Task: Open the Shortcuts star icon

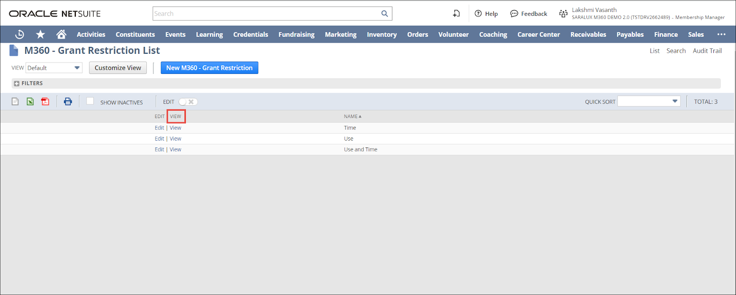Action: tap(40, 34)
